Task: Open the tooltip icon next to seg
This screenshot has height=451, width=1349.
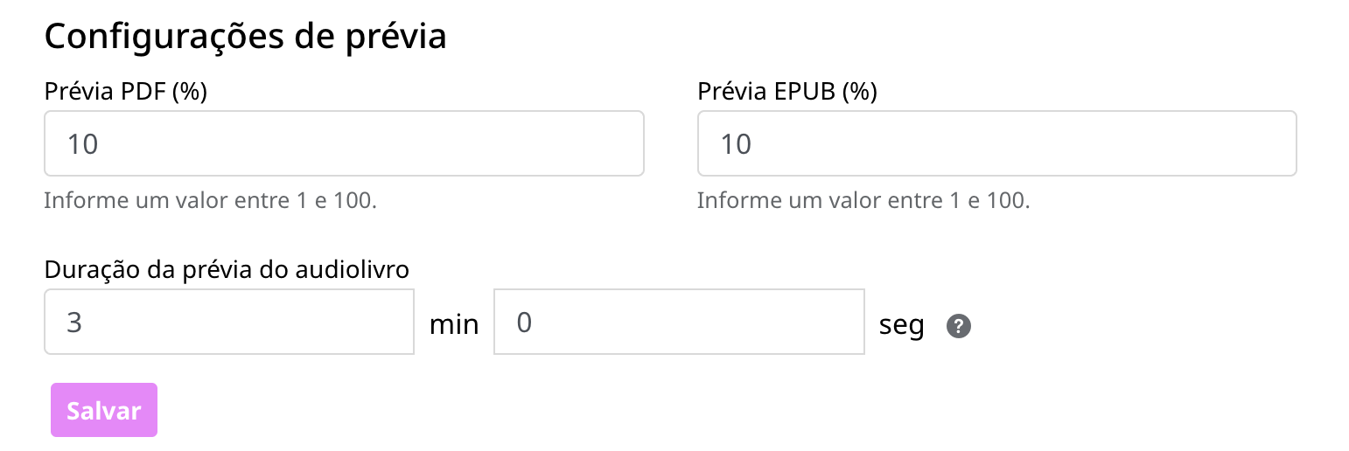Action: 959,326
